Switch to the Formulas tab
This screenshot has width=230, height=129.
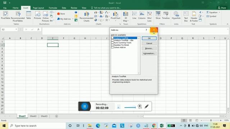click(x=53, y=8)
